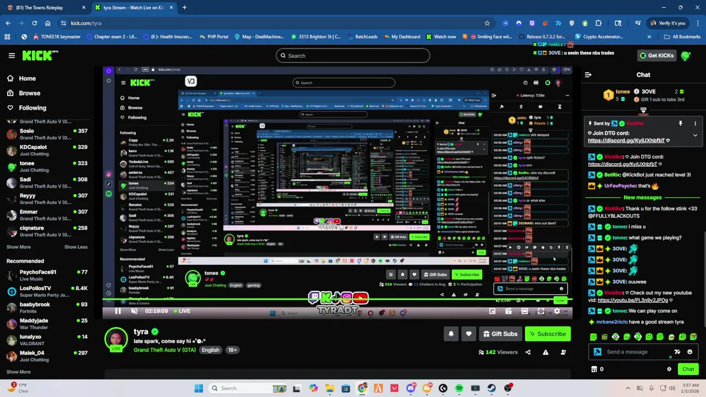
Task: Open the chat shop icon
Action: 594,369
